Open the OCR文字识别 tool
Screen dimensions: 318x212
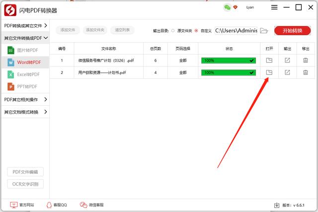[25, 184]
